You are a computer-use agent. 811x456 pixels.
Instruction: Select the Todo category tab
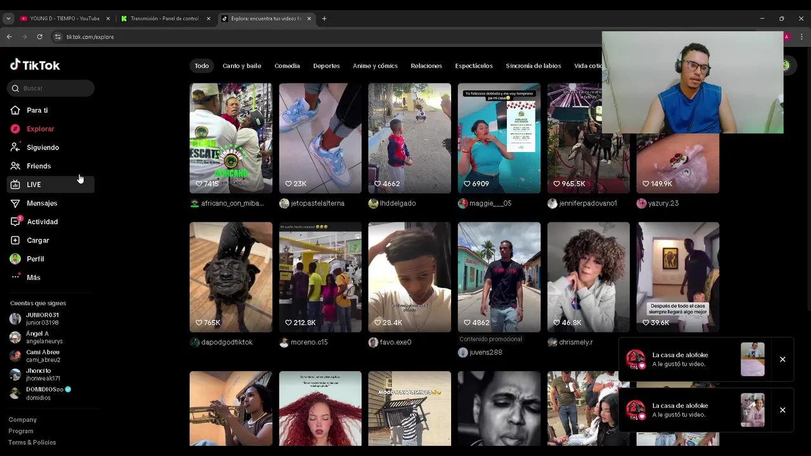[201, 66]
